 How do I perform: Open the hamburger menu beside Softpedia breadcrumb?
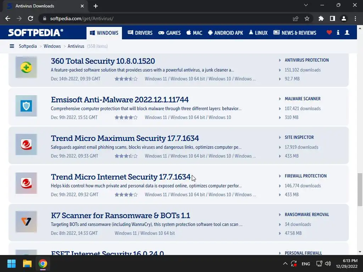coord(12,46)
